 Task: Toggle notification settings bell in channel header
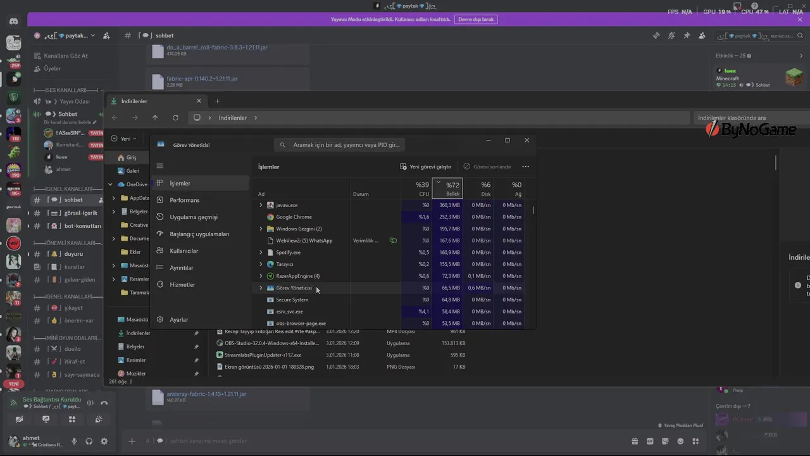click(x=671, y=35)
